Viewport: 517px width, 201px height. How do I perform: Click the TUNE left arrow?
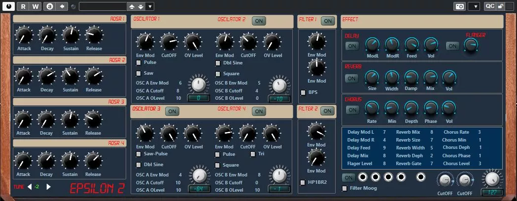point(29,187)
